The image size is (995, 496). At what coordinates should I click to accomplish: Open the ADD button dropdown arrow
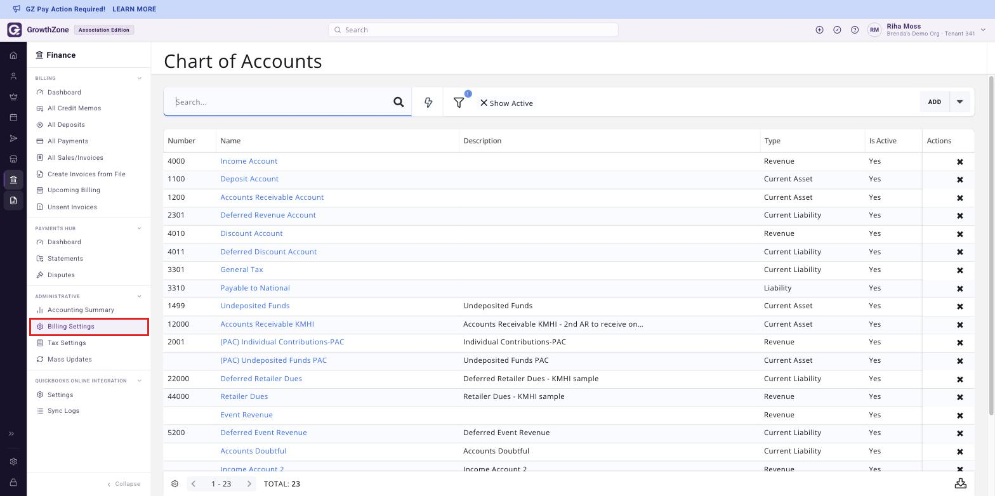(x=960, y=102)
